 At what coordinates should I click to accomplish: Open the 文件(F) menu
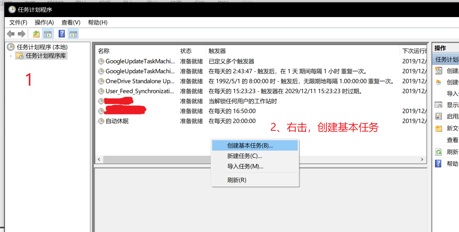tap(18, 22)
